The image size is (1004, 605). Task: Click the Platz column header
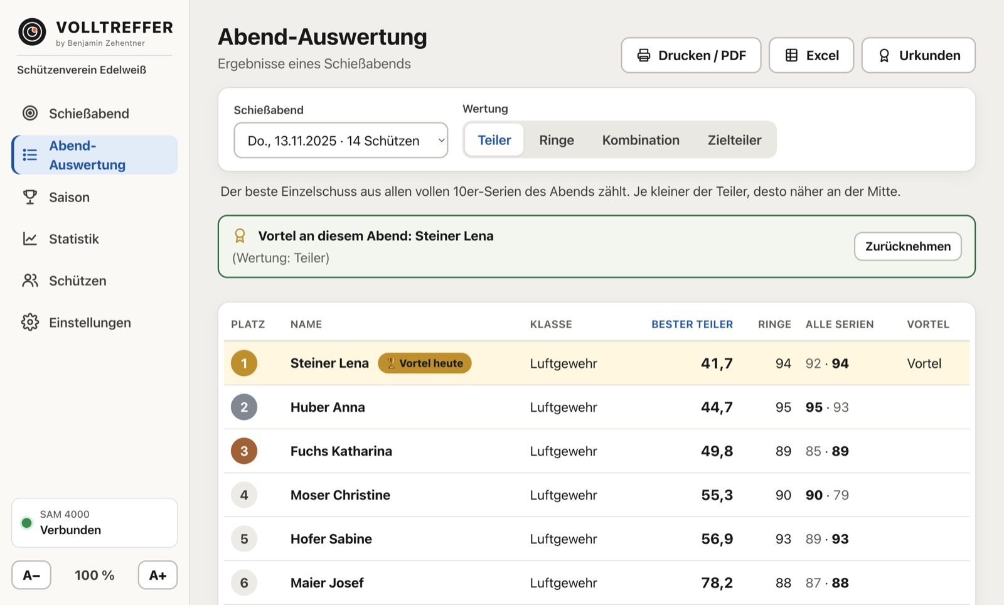coord(248,324)
